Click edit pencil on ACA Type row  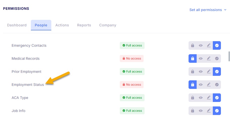[209, 98]
